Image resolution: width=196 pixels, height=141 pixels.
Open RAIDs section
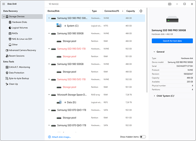coord(15,33)
